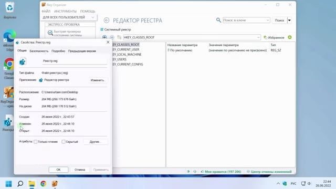Image resolution: width=336 pixels, height=189 pixels.
Task: Select HKEY_LOCAL_MACHINE tree node
Action: 127,55
